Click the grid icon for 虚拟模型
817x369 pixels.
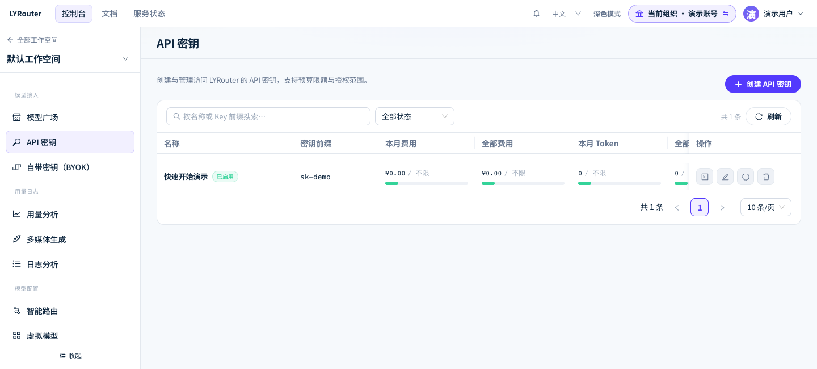tap(16, 336)
